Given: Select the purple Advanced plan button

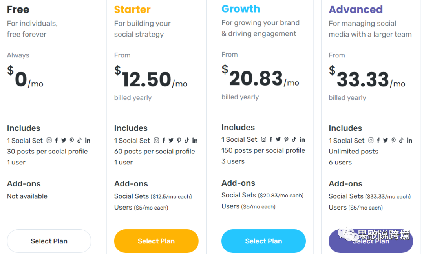Looking at the screenshot, I should (371, 241).
